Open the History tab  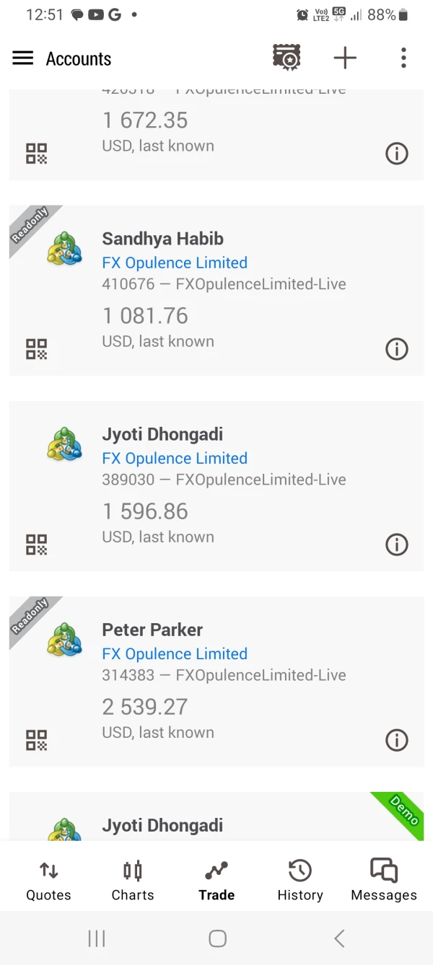300,881
